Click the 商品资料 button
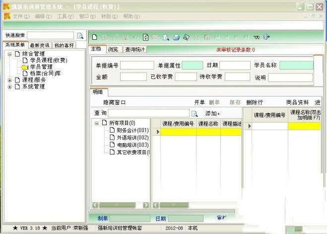 [297, 102]
